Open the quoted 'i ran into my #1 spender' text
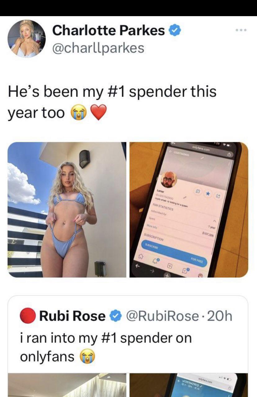 106,347
